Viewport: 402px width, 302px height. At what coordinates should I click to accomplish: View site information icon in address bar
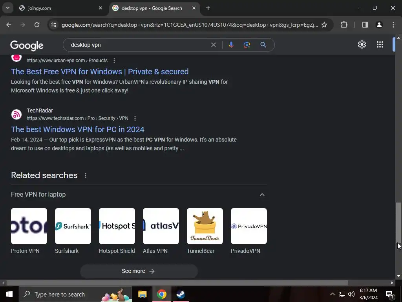click(54, 25)
